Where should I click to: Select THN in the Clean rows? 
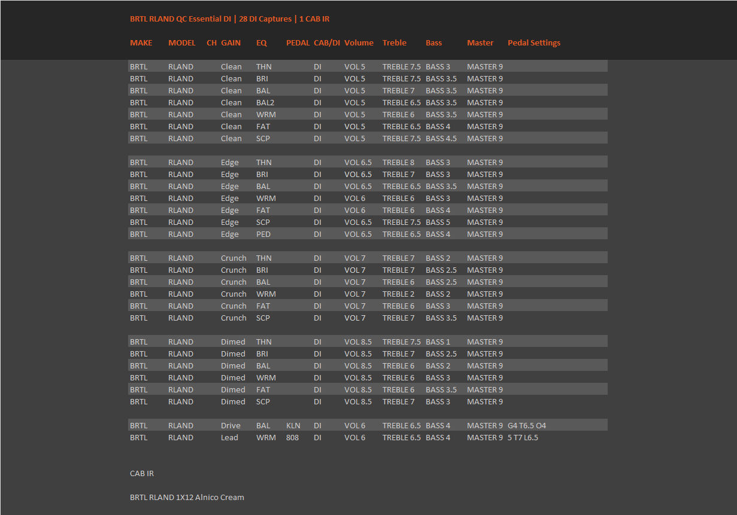pyautogui.click(x=264, y=66)
